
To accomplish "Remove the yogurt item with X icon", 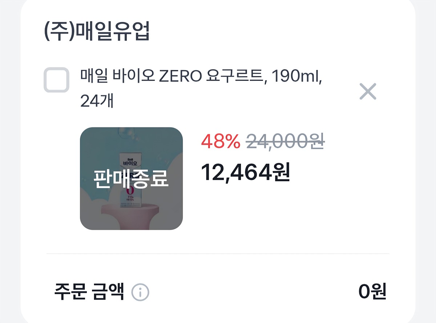I will pos(368,91).
